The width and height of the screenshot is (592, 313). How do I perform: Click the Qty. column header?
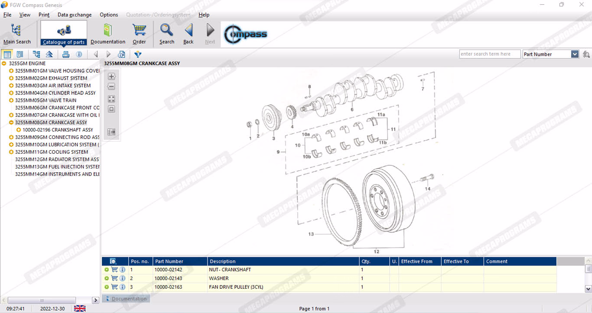pos(374,261)
